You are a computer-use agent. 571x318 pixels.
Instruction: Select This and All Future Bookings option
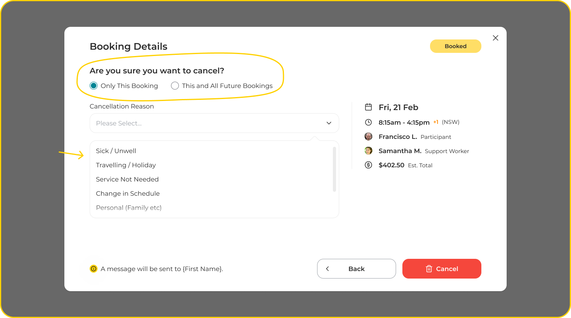[x=175, y=86]
